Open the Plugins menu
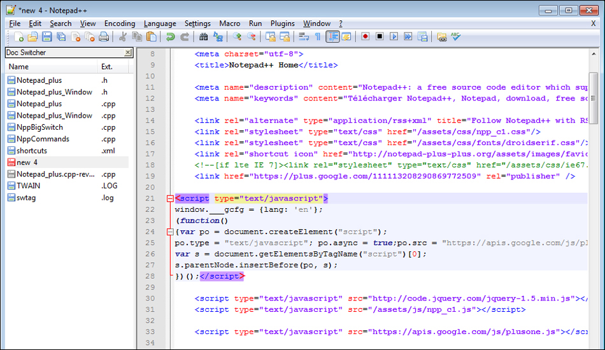This screenshot has height=350, width=605. tap(282, 24)
